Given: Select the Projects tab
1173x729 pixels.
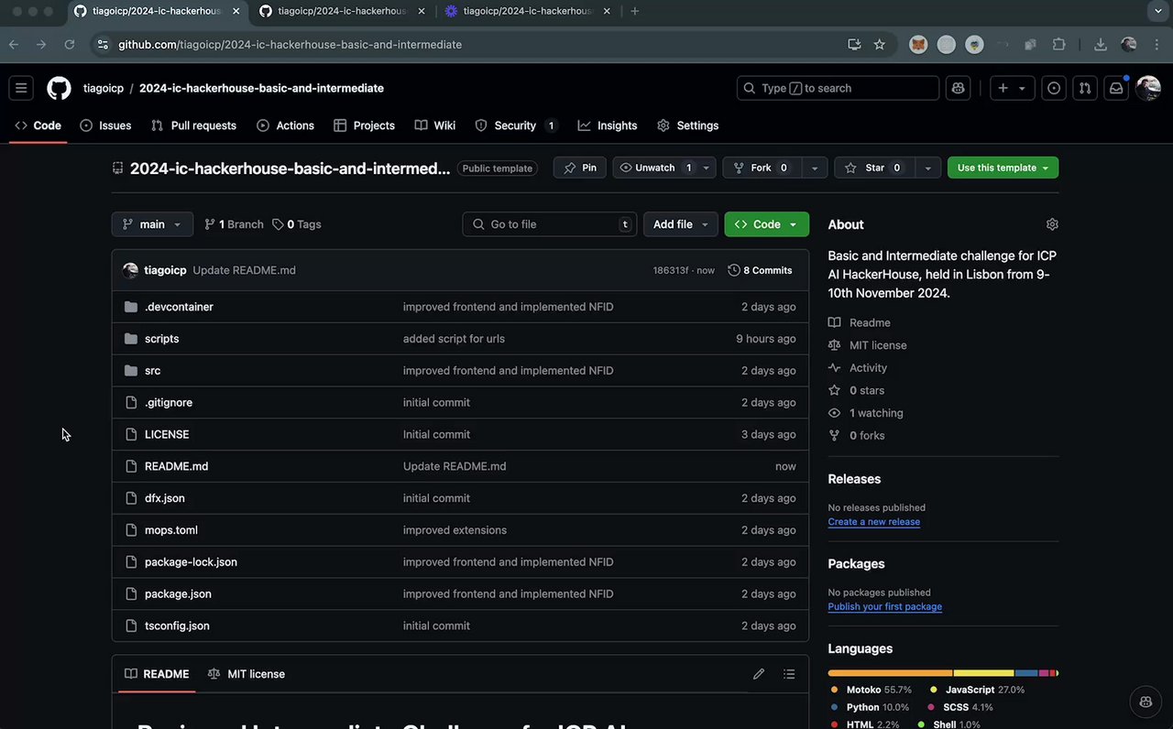Looking at the screenshot, I should click(x=364, y=125).
